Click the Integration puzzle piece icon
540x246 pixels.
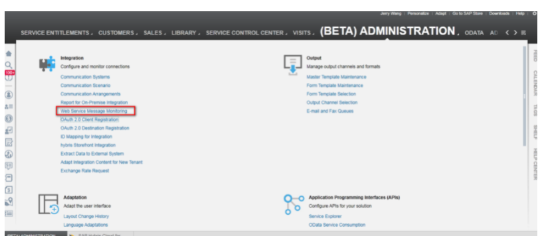click(47, 64)
